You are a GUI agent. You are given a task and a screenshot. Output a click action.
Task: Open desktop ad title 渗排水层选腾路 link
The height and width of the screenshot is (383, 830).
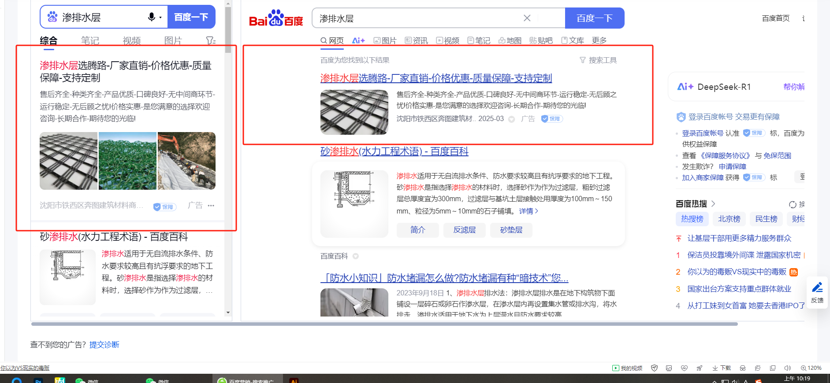[436, 78]
